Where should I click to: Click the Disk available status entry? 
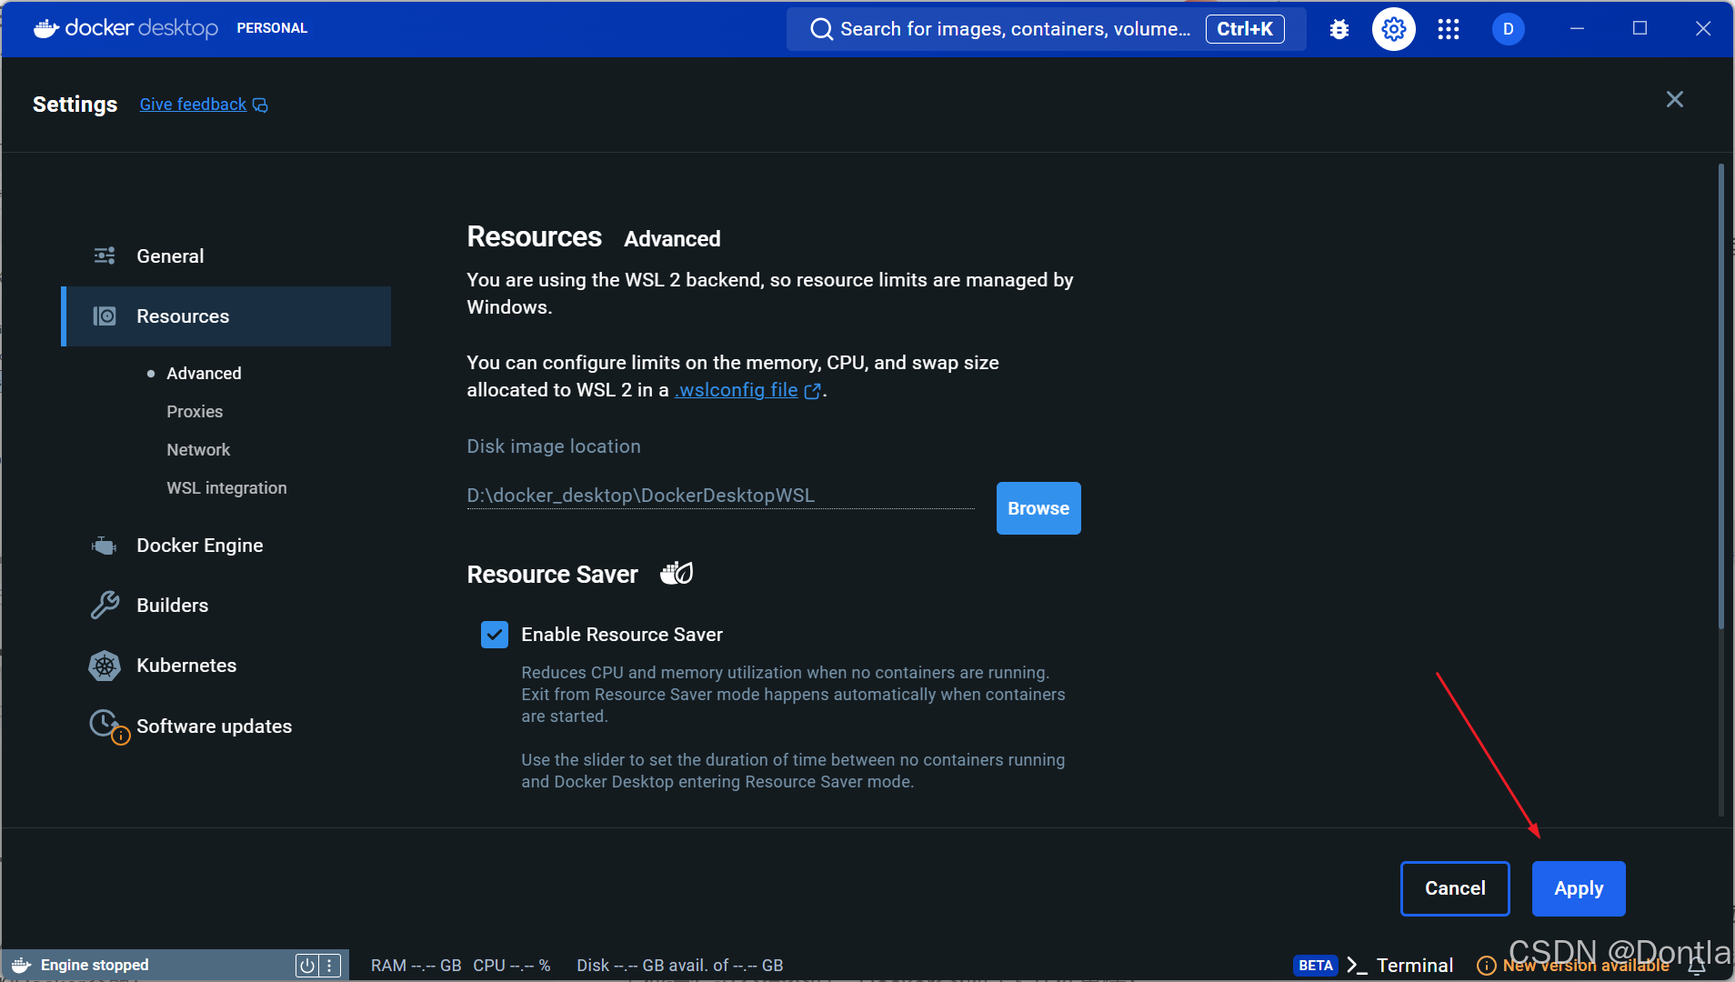[x=679, y=966]
